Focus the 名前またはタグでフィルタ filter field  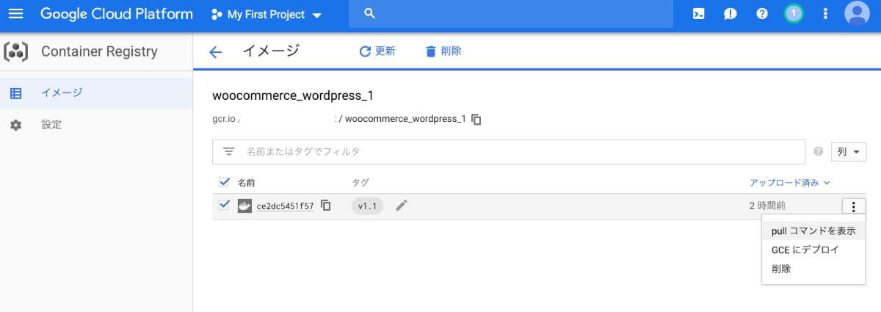pos(514,152)
